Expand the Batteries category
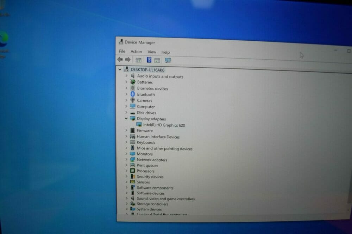Screen dimensions: 352x234 click(126, 82)
